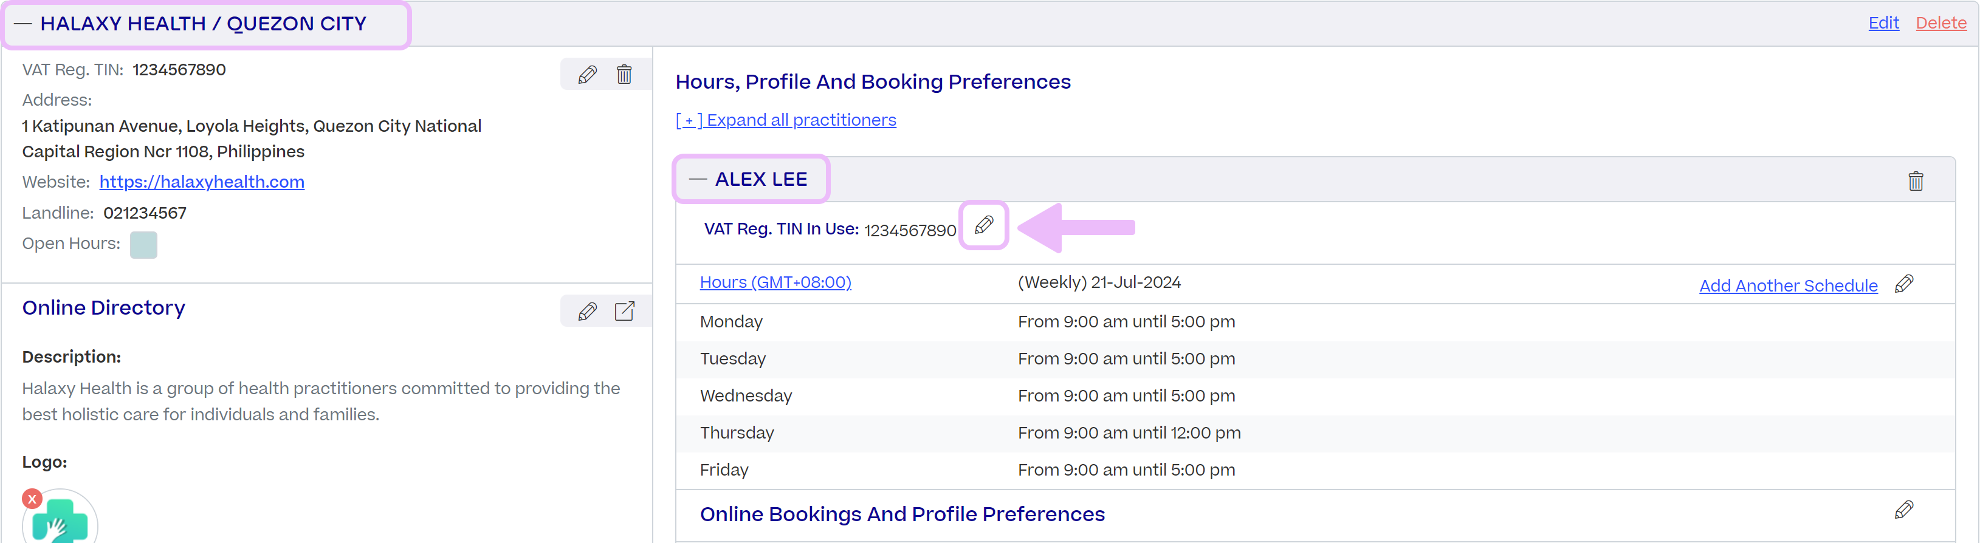Click the Online Bookings And Profile Preferences heading
This screenshot has width=1980, height=543.
point(902,514)
